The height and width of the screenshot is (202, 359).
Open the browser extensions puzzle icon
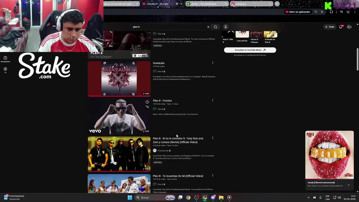(332, 12)
